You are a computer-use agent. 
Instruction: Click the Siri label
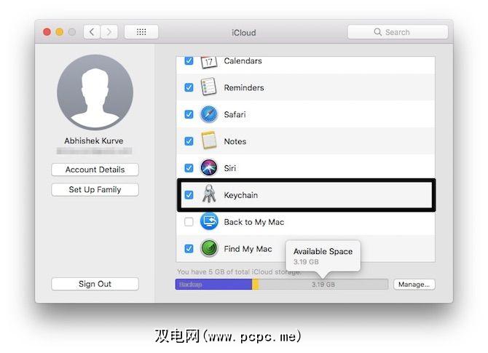pyautogui.click(x=229, y=168)
